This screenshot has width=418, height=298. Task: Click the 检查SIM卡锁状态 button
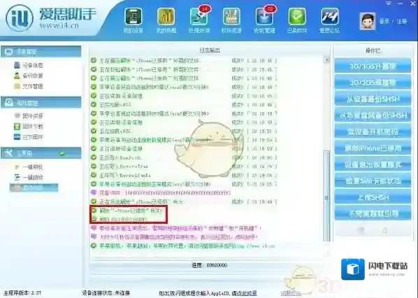click(x=373, y=181)
